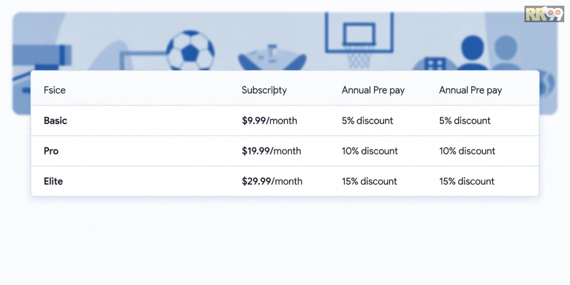Click the RR99 logo badge
This screenshot has width=570, height=285.
coord(544,14)
